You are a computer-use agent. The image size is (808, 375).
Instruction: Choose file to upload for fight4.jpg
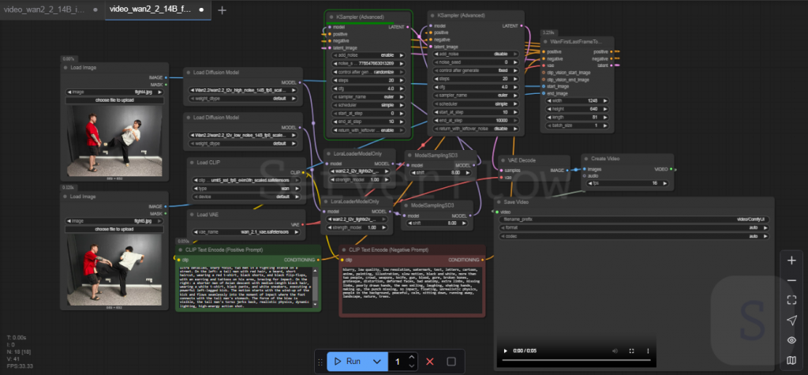coord(114,100)
